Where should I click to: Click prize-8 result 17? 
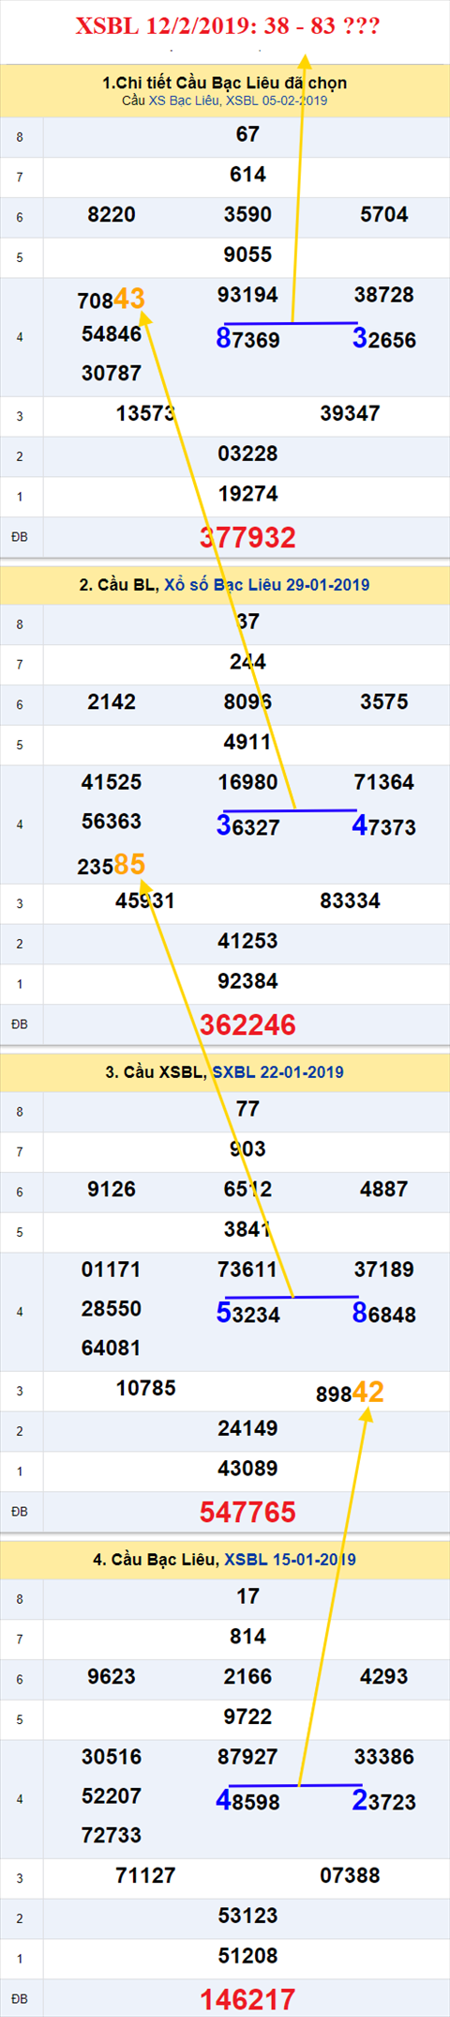[x=247, y=1596]
